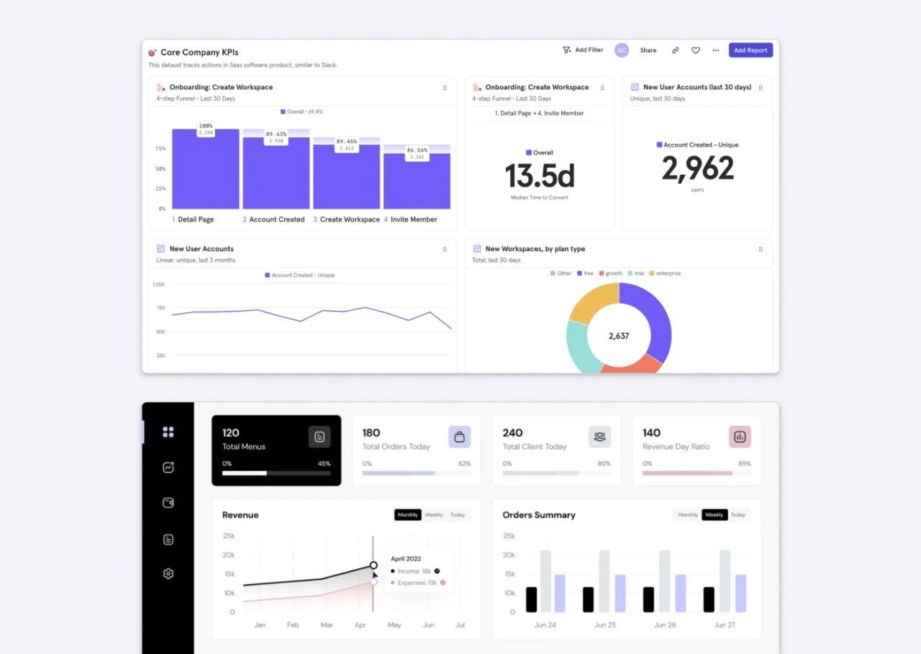
Task: Click the Share button
Action: (648, 50)
